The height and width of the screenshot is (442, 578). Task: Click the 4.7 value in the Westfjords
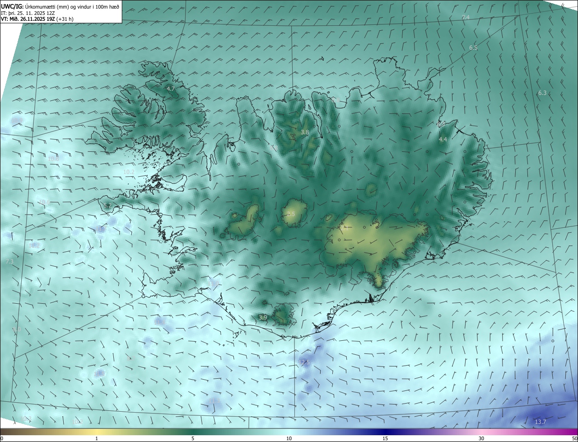coord(171,89)
